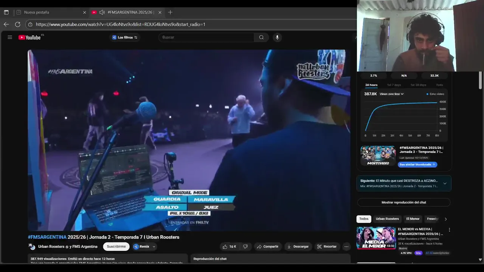The width and height of the screenshot is (484, 272).
Task: Click the video player to pause
Action: [189, 140]
